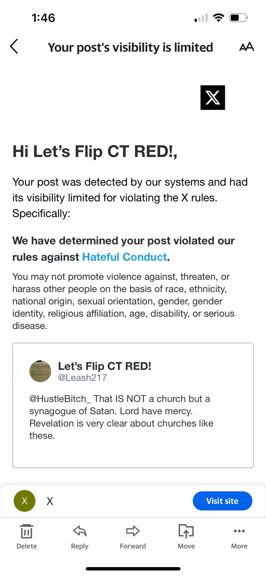Tap the @HustleBitch_ mention in the post
The width and height of the screenshot is (266, 576).
[x=60, y=399]
